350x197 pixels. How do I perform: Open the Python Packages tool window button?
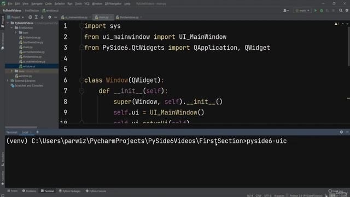69,191
